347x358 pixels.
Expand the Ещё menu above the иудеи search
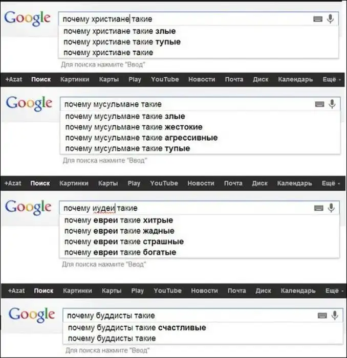point(329,183)
